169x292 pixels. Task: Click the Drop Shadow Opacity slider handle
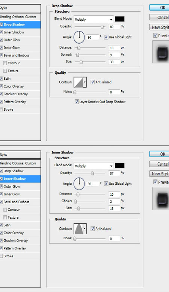pyautogui.click(x=102, y=27)
